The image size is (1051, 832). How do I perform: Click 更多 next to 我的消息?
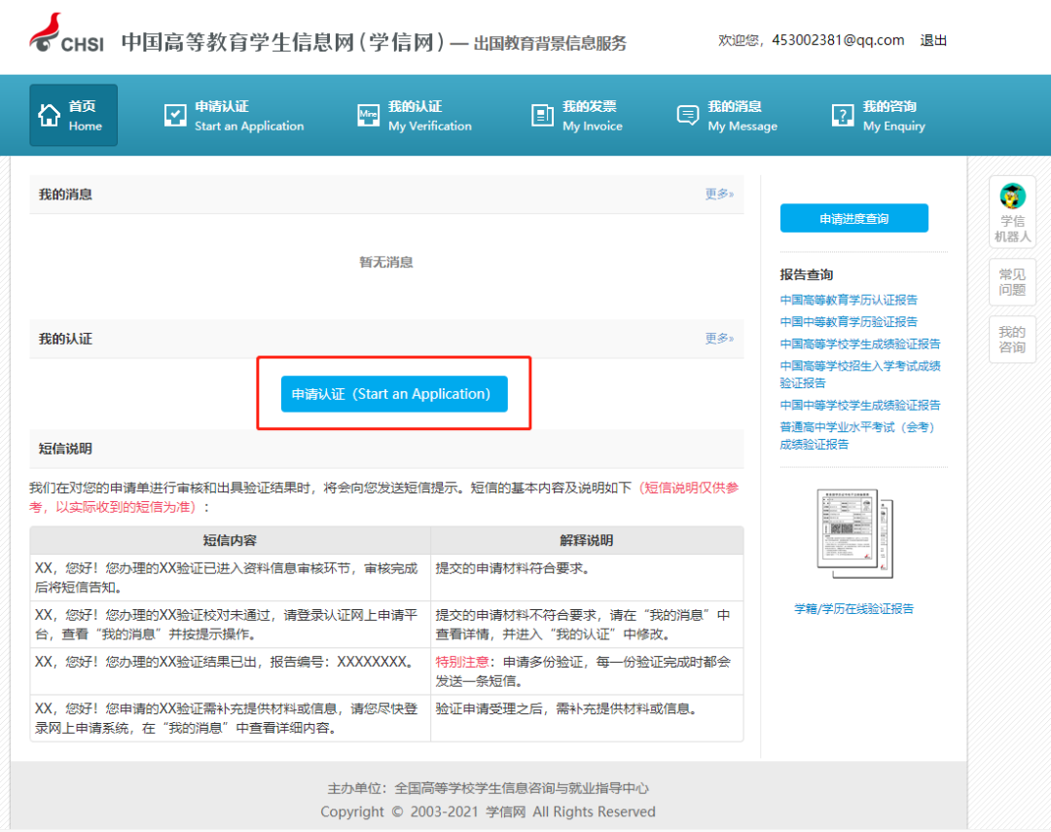click(718, 194)
